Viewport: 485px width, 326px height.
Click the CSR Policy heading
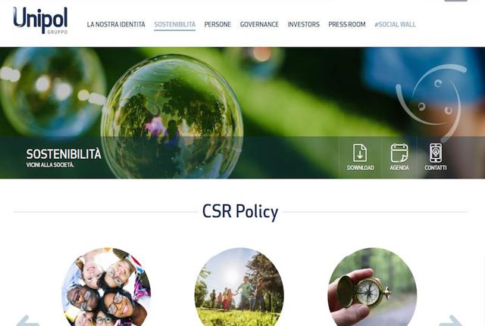point(240,212)
